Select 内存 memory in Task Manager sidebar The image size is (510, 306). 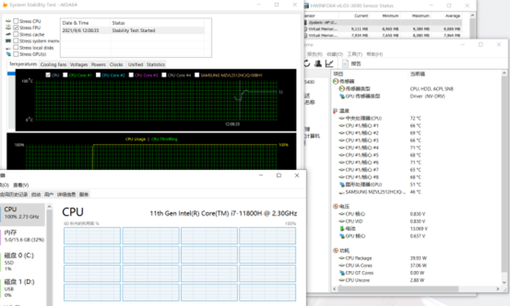pos(23,236)
